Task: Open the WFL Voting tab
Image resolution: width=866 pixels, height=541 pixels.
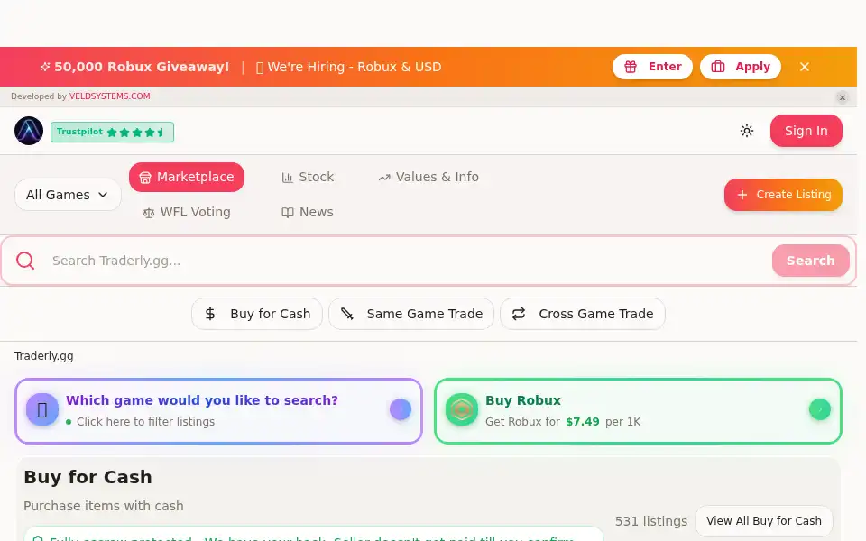Action: tap(187, 213)
